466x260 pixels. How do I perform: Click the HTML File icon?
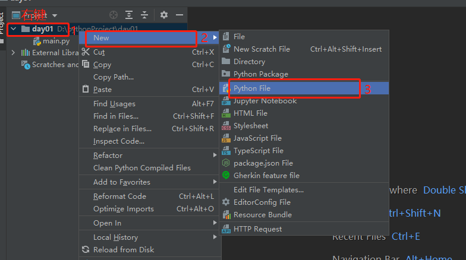(x=226, y=113)
